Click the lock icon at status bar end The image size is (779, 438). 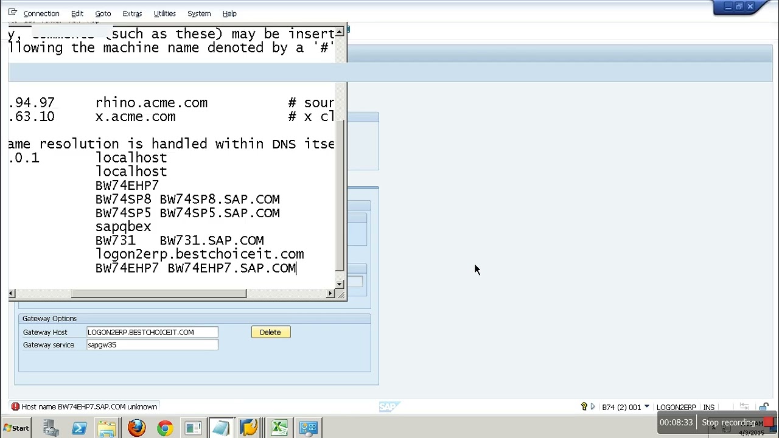pos(764,407)
